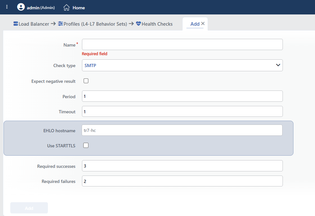This screenshot has width=315, height=216.
Task: Open the Add tab
Action: click(195, 24)
